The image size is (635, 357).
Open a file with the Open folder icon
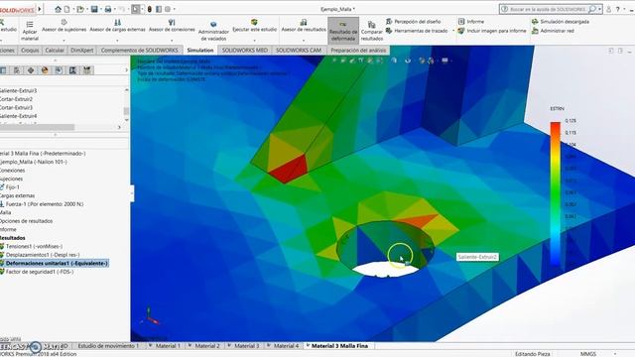click(x=80, y=9)
